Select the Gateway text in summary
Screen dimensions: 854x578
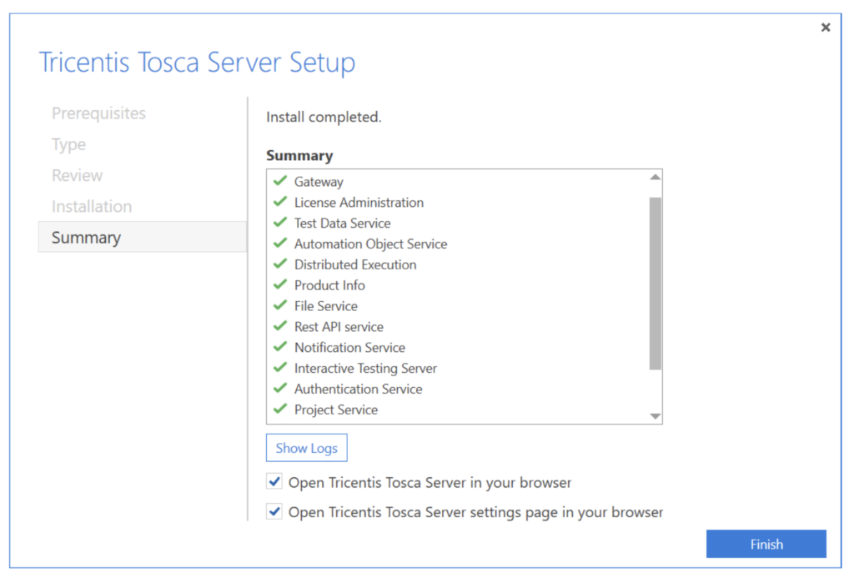(319, 182)
